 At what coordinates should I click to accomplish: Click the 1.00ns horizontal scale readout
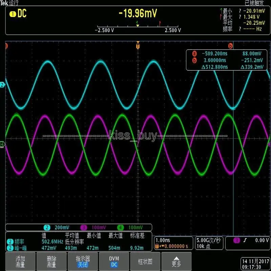coord(163,240)
